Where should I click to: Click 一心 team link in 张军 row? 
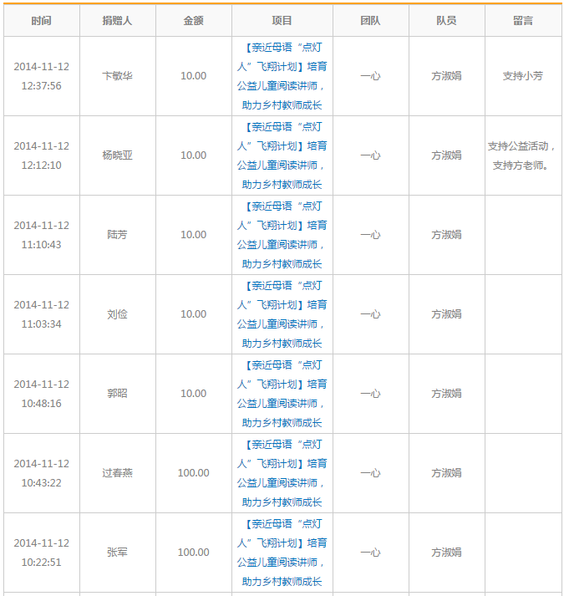[370, 553]
